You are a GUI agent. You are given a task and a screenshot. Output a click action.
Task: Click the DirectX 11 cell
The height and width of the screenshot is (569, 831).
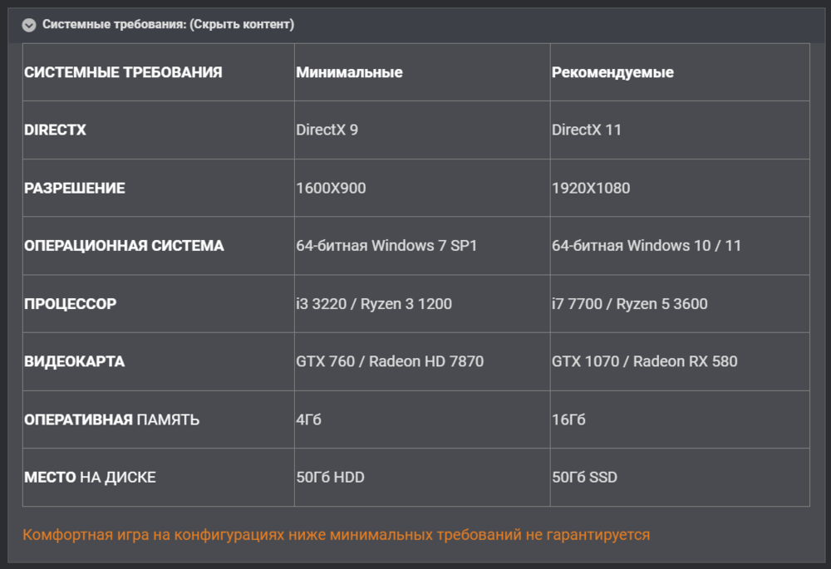tap(586, 130)
